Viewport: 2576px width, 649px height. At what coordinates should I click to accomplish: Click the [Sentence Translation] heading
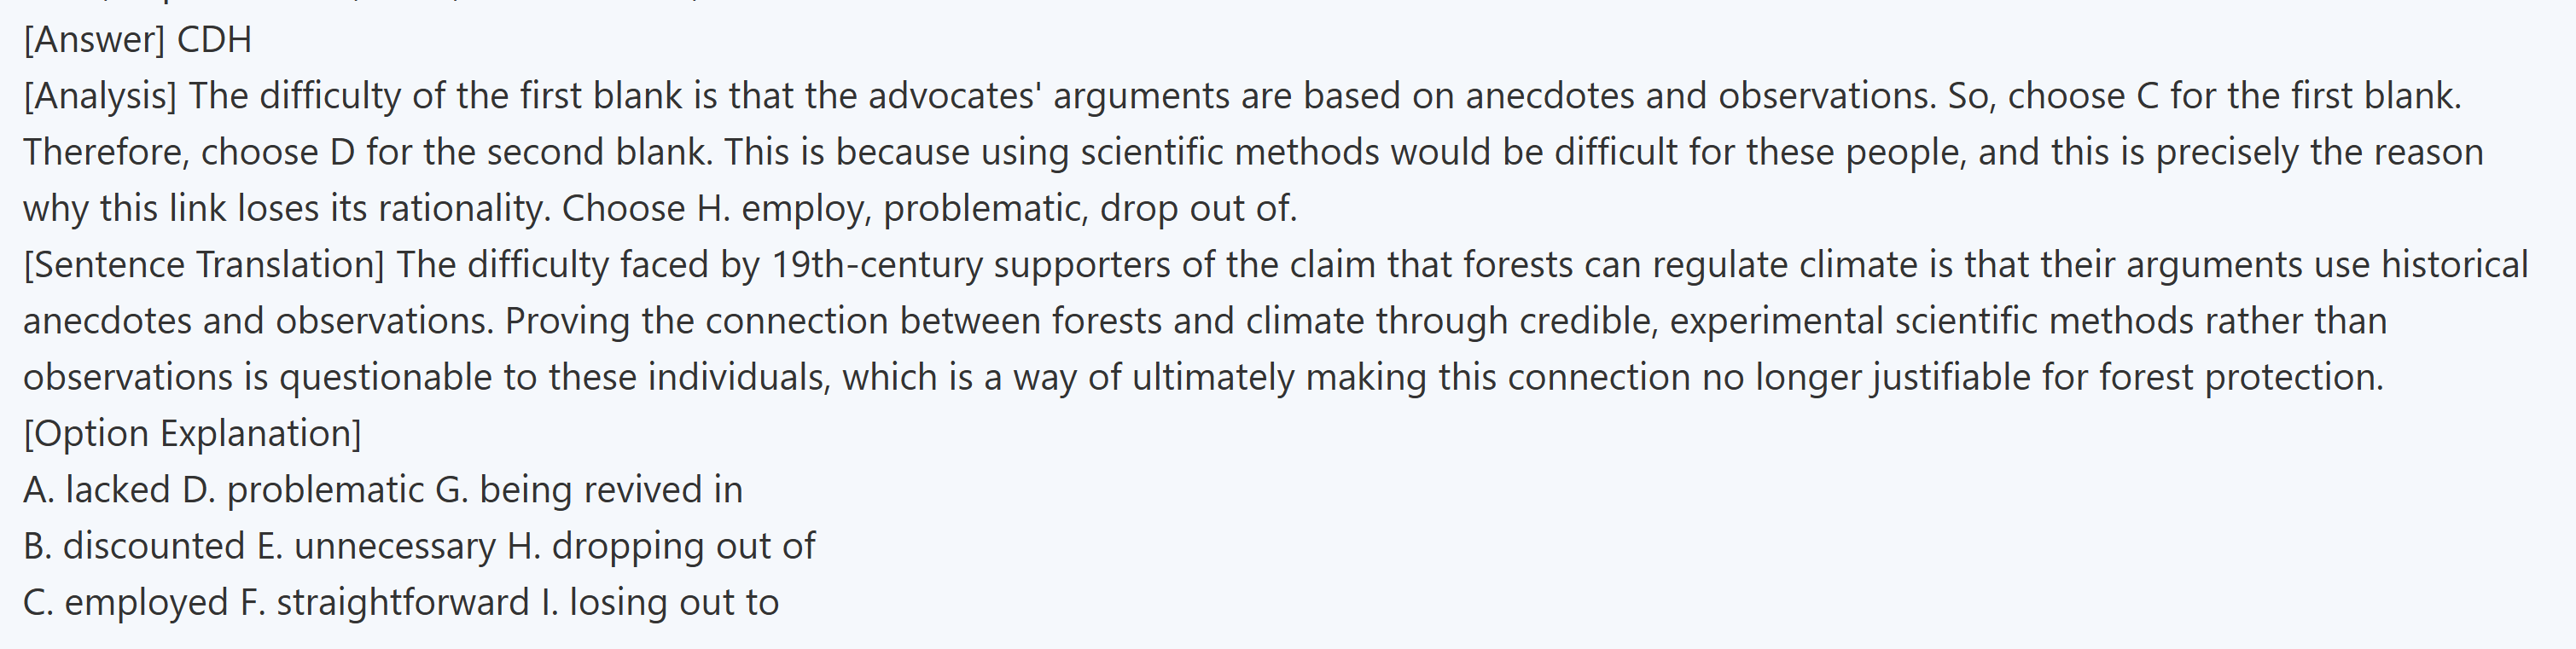pyautogui.click(x=204, y=265)
